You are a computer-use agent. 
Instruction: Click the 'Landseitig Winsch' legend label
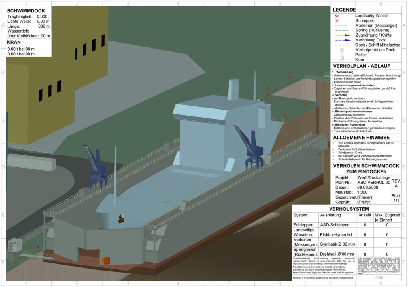(x=372, y=16)
